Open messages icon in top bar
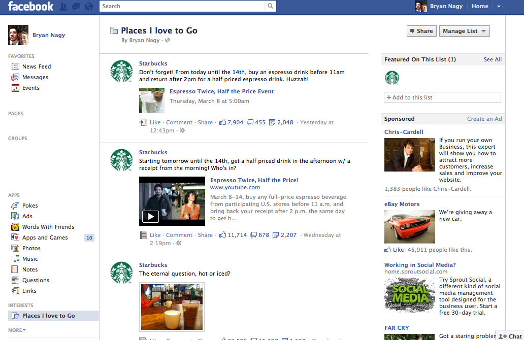Viewport: 524px width, 340px height. 76,7
